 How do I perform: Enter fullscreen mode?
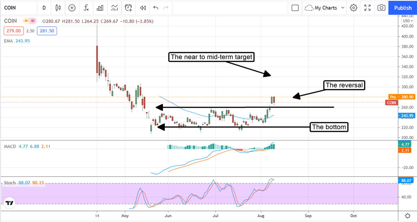[367, 8]
